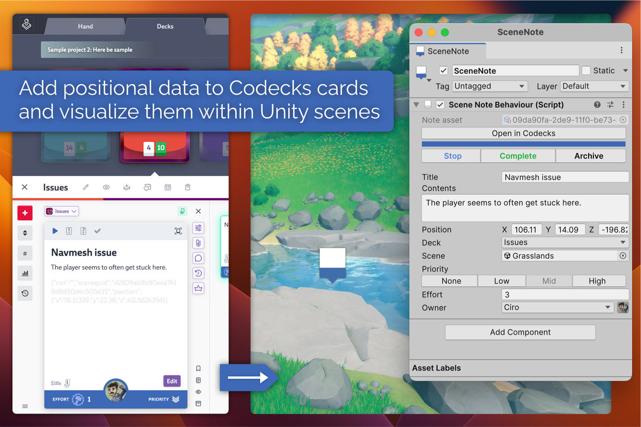The width and height of the screenshot is (641, 427).
Task: Select the SceneNote inspector tab
Action: [449, 51]
